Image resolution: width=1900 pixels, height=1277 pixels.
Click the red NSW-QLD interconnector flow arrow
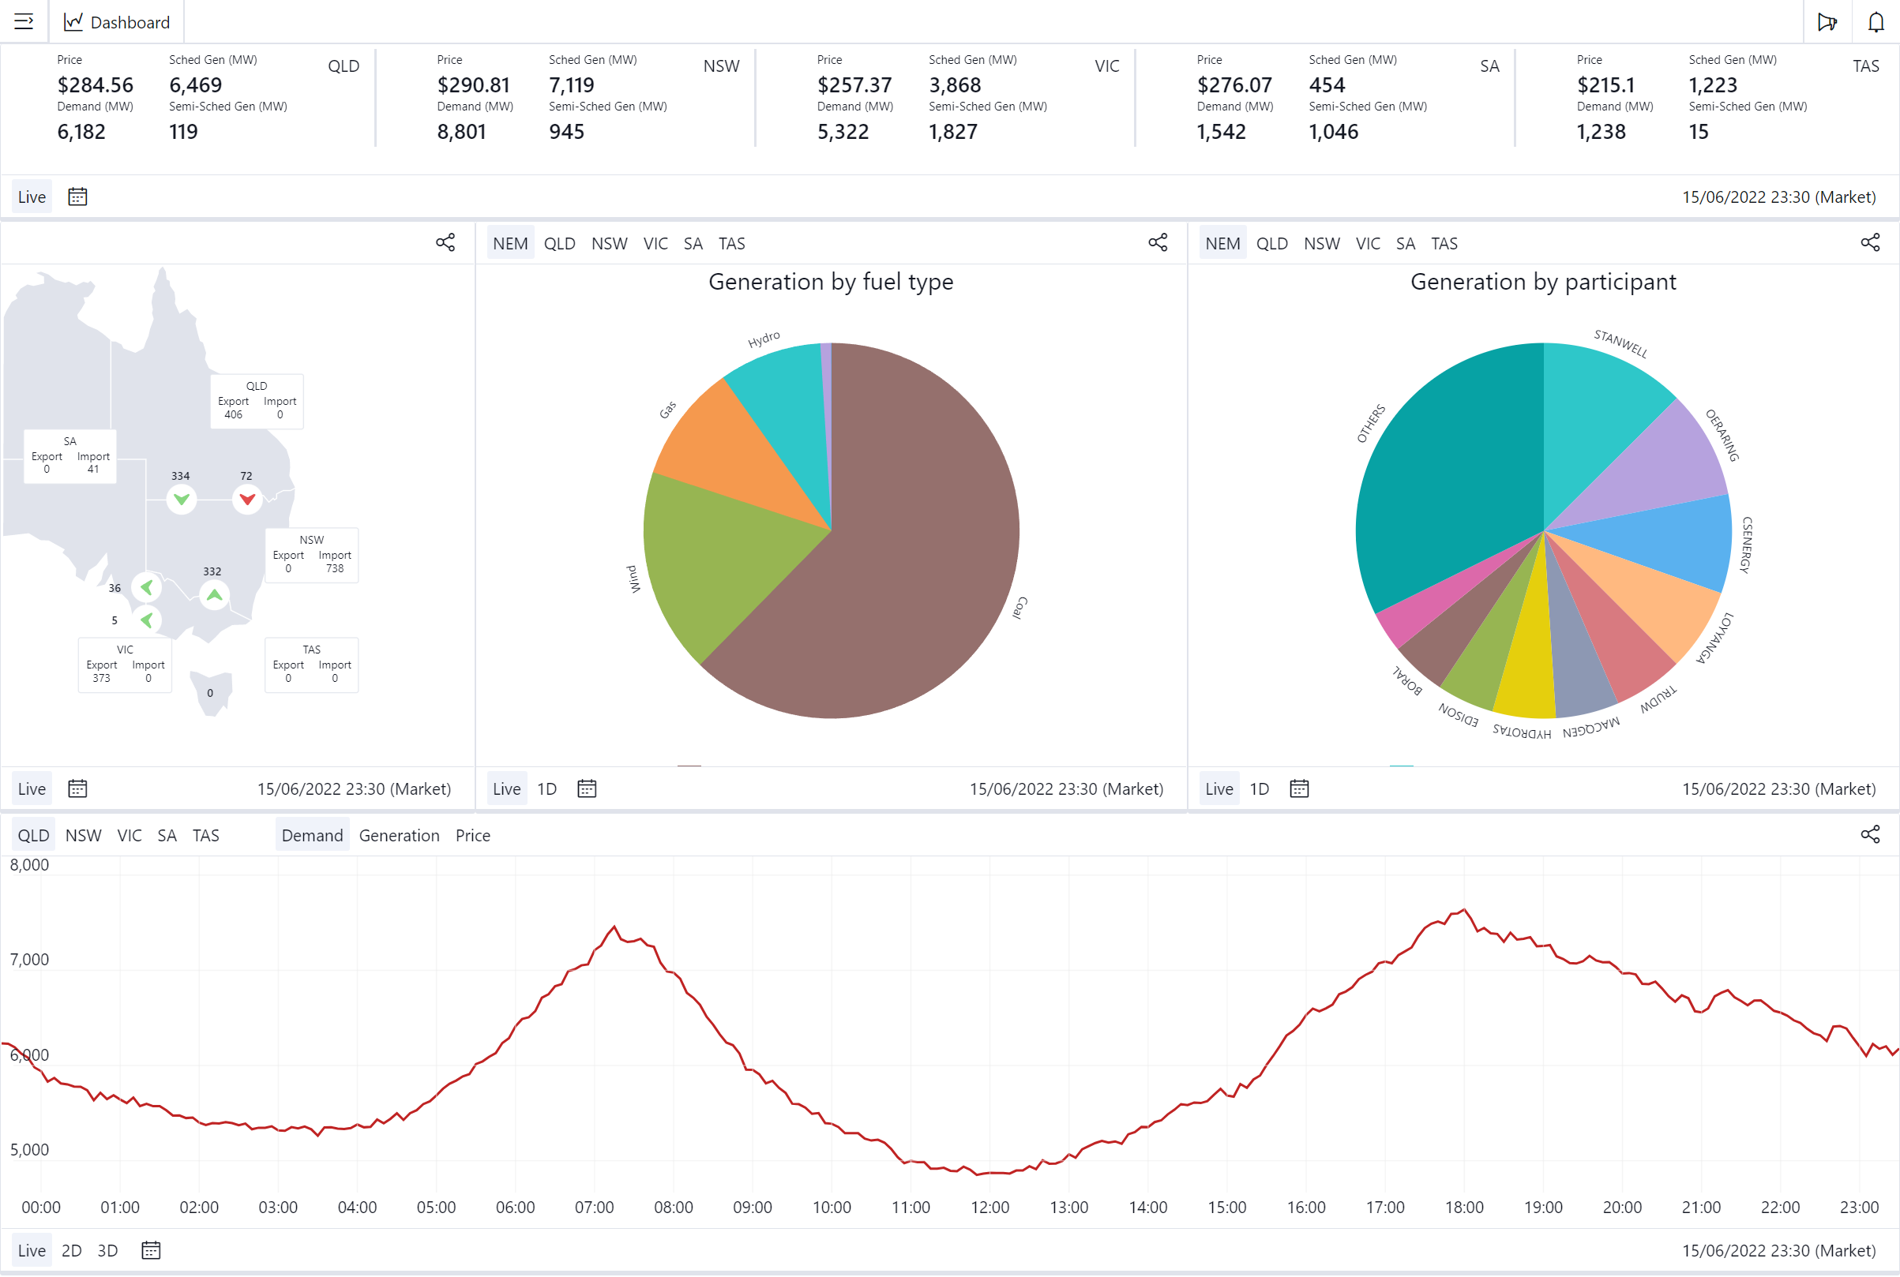coord(247,500)
